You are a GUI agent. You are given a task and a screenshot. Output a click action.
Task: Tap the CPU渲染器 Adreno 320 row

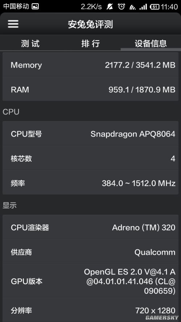pyautogui.click(x=90, y=227)
